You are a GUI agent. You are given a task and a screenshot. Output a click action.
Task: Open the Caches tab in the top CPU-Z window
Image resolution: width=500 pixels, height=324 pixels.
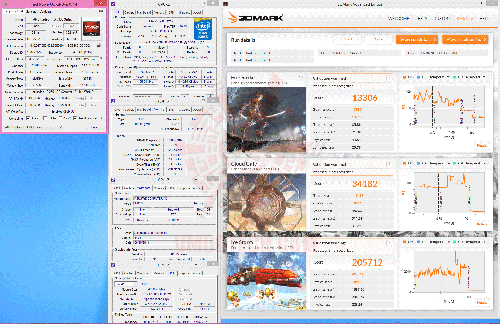pyautogui.click(x=129, y=12)
